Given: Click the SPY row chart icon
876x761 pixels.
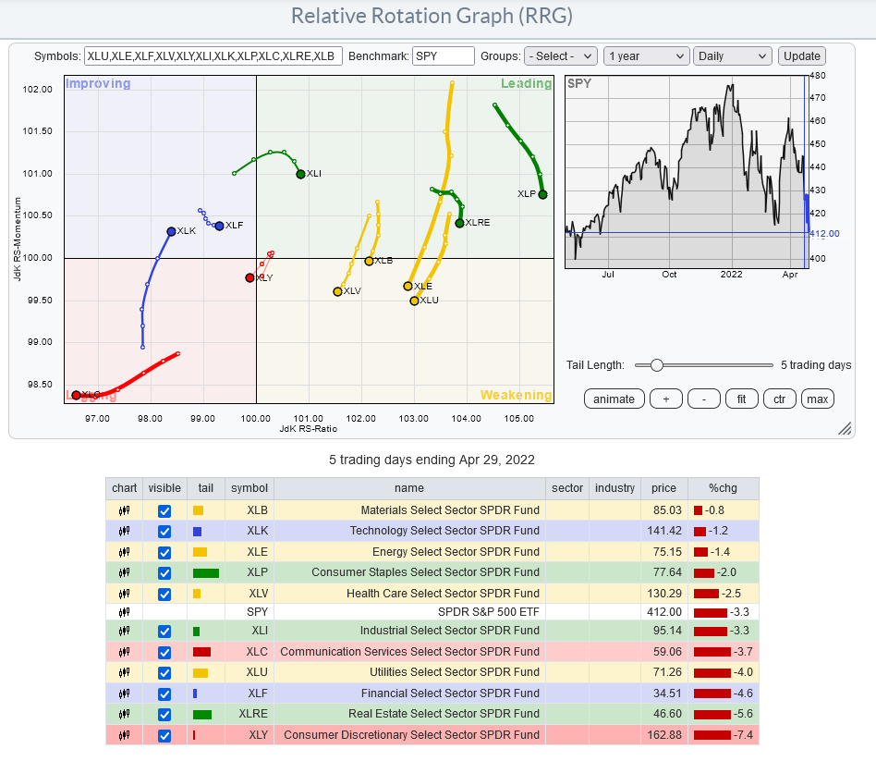Looking at the screenshot, I should tap(124, 612).
